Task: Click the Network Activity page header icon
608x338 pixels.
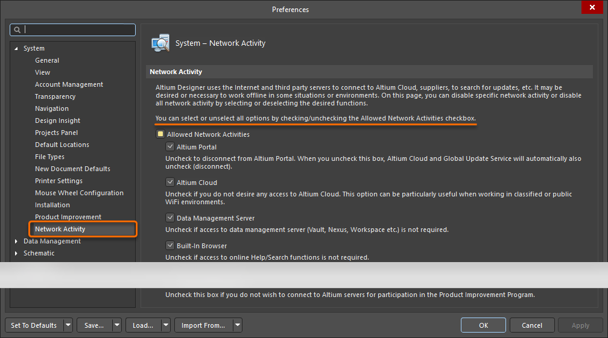Action: tap(160, 43)
